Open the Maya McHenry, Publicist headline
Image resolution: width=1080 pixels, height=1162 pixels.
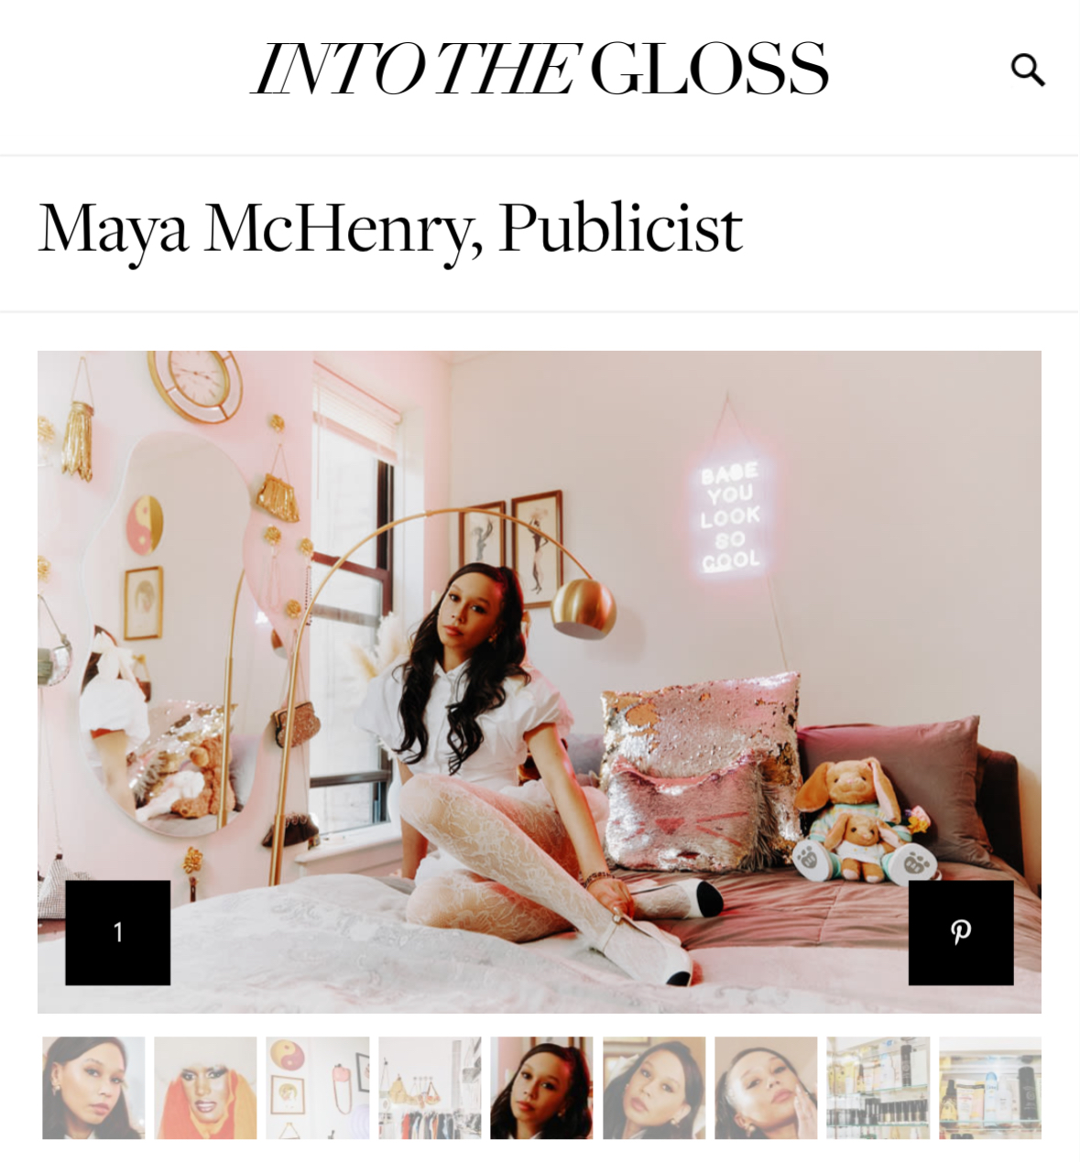[391, 229]
